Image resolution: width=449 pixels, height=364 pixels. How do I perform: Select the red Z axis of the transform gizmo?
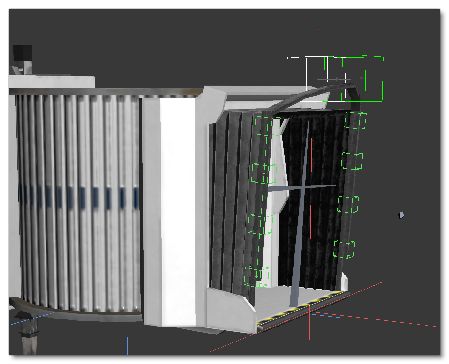click(x=317, y=52)
